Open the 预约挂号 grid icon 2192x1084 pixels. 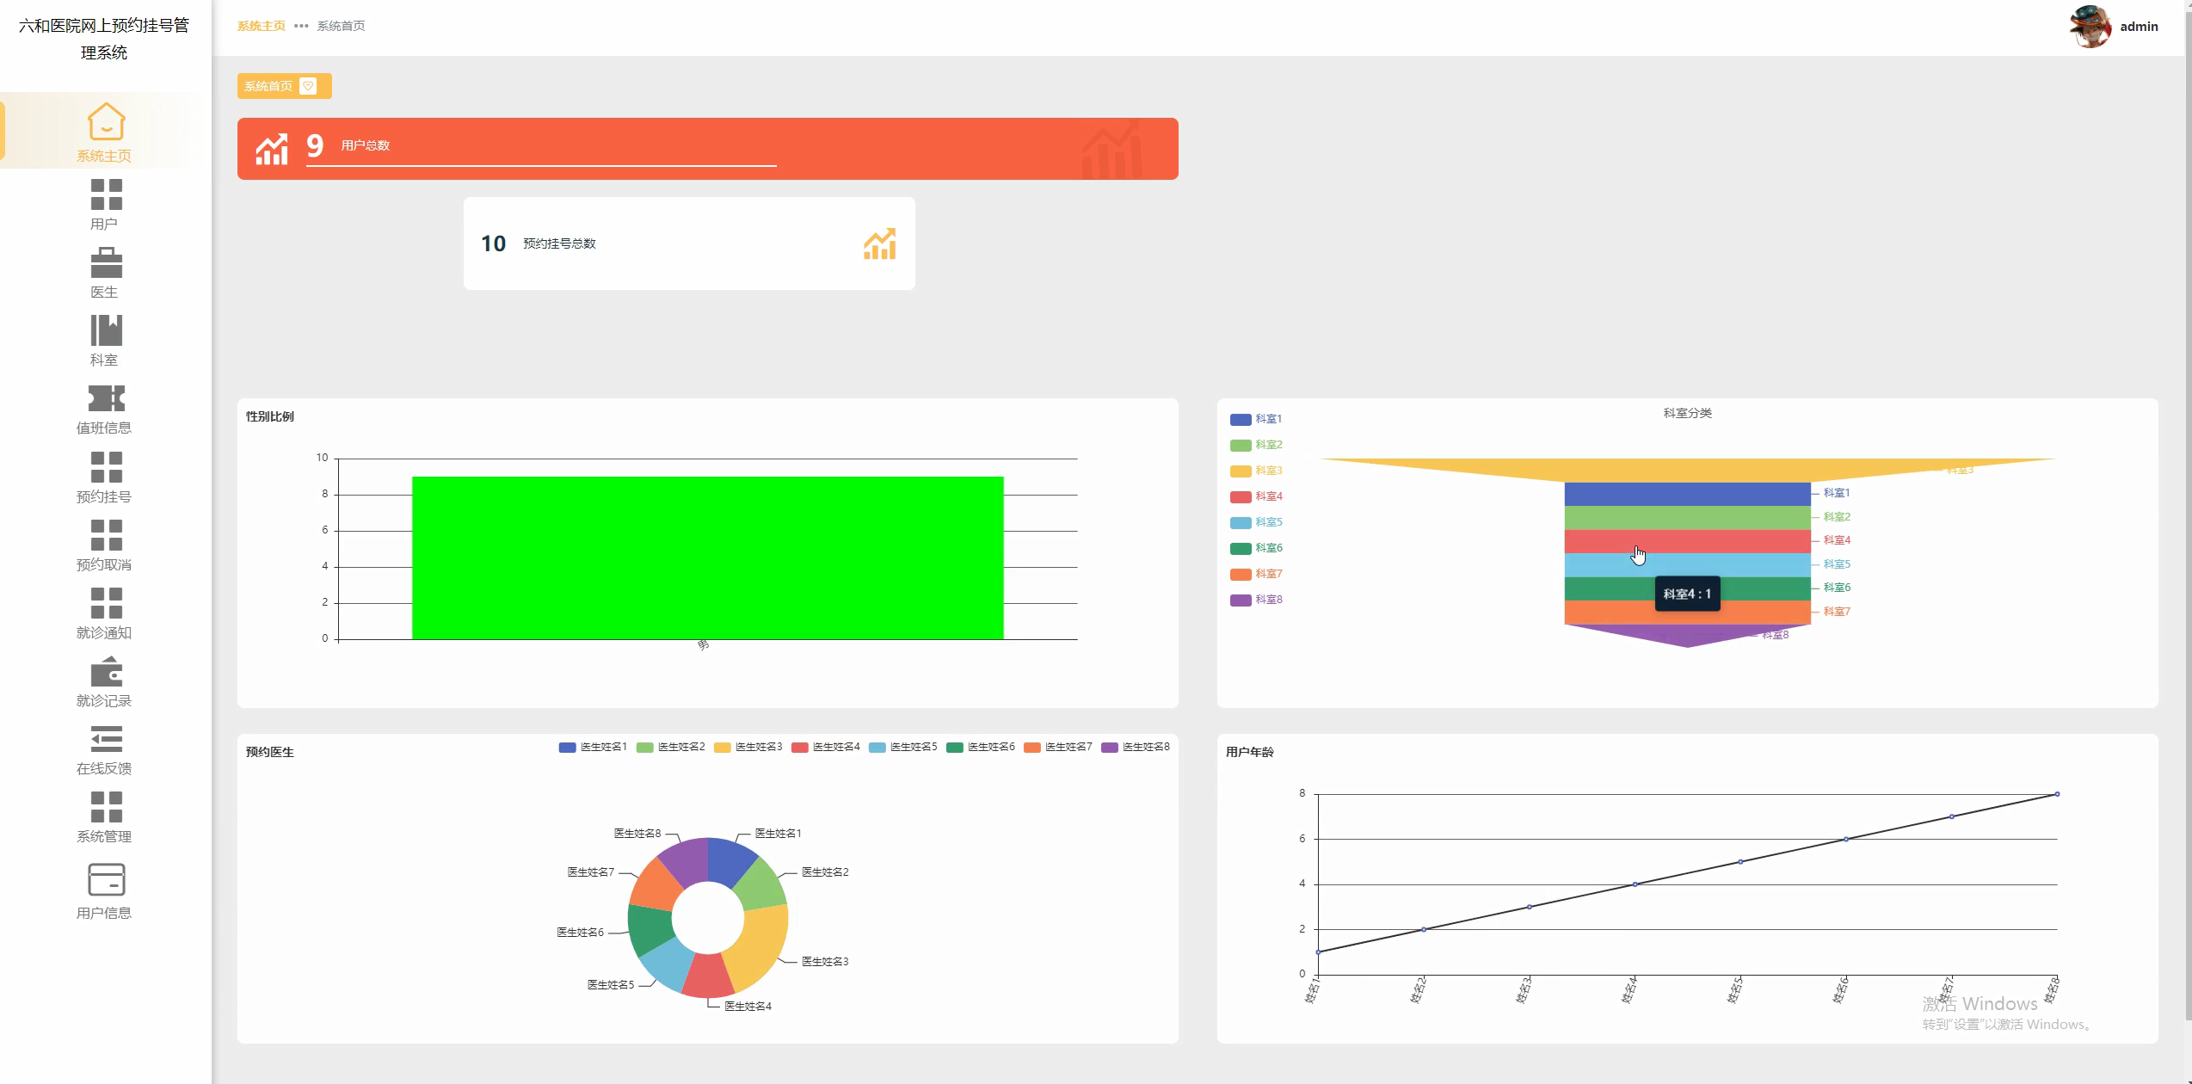coord(106,467)
